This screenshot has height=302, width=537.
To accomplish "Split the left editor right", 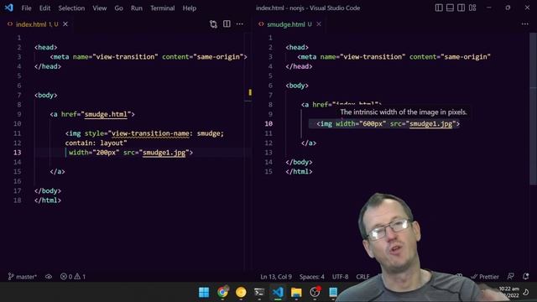I will pos(227,23).
